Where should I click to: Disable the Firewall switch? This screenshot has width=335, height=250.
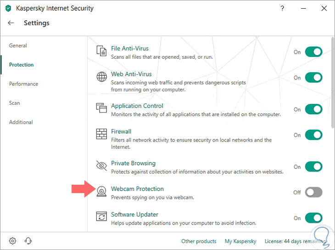click(x=314, y=135)
